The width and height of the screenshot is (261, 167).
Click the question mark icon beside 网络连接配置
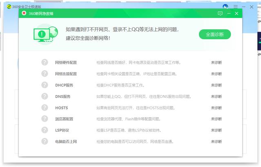44,74
